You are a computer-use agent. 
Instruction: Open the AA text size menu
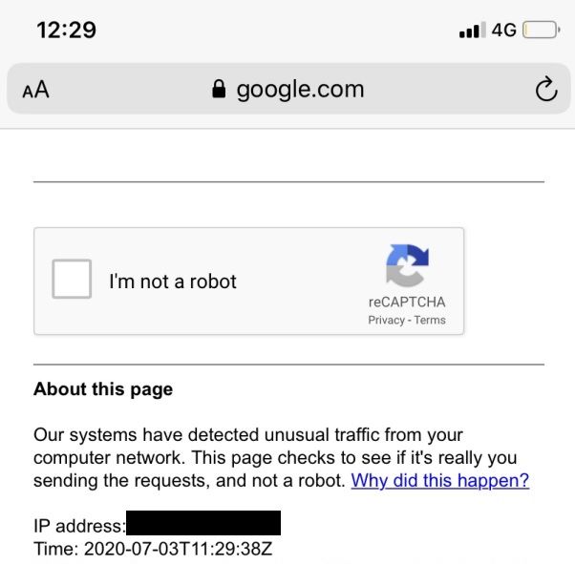35,91
